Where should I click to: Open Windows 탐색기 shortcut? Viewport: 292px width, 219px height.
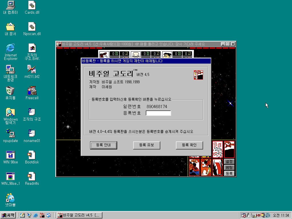point(11,116)
